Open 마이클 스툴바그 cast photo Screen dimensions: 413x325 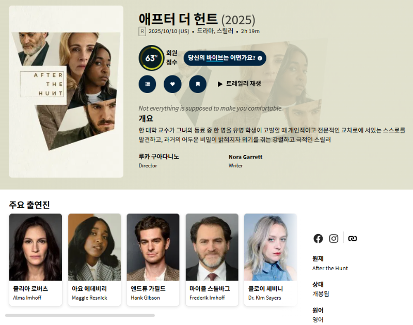212,247
